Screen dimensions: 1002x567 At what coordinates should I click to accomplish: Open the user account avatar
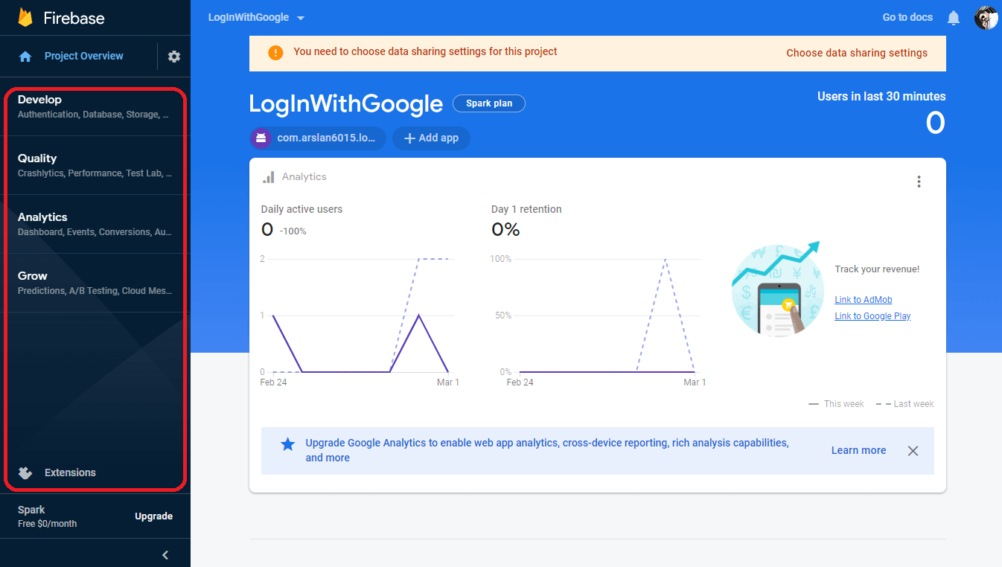tap(986, 17)
